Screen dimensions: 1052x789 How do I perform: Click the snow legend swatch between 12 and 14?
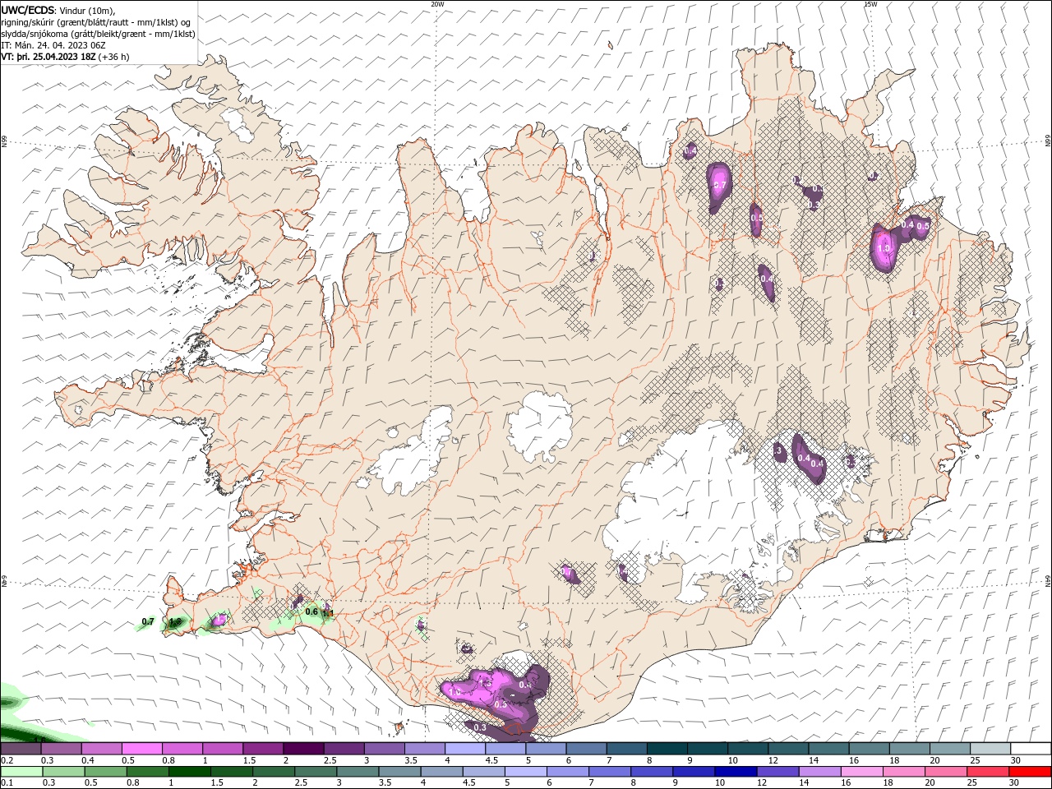coord(787,749)
